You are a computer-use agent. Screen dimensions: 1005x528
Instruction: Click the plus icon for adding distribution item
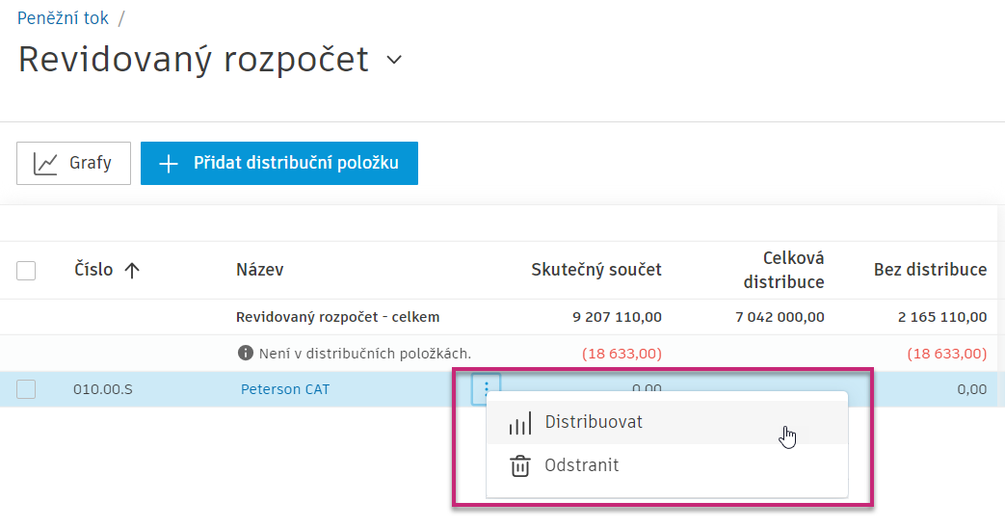coord(169,164)
